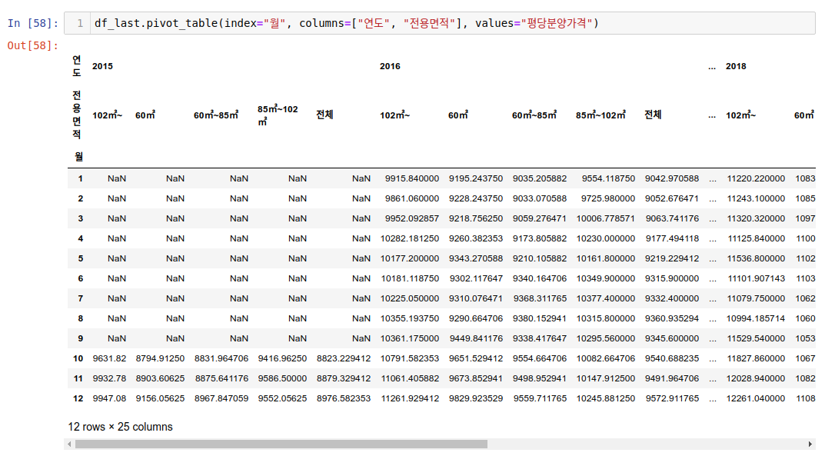Viewport: 825px width, 456px height.
Task: Click the scrollbar right arrow
Action: 811,444
